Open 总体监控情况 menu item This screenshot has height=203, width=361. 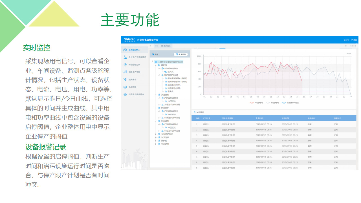pyautogui.click(x=134, y=50)
